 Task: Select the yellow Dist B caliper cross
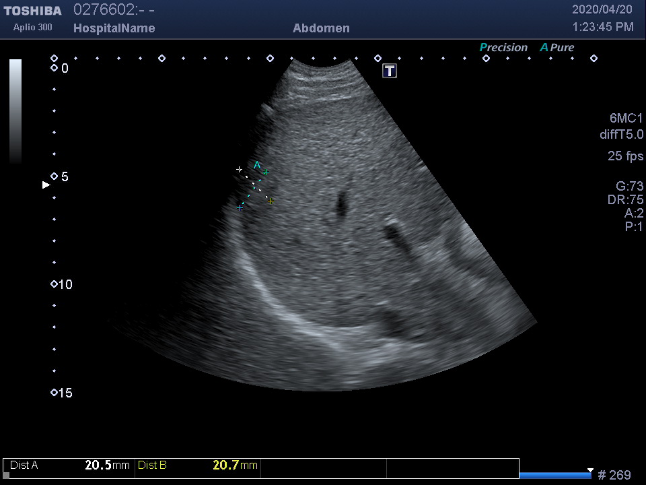click(x=271, y=201)
